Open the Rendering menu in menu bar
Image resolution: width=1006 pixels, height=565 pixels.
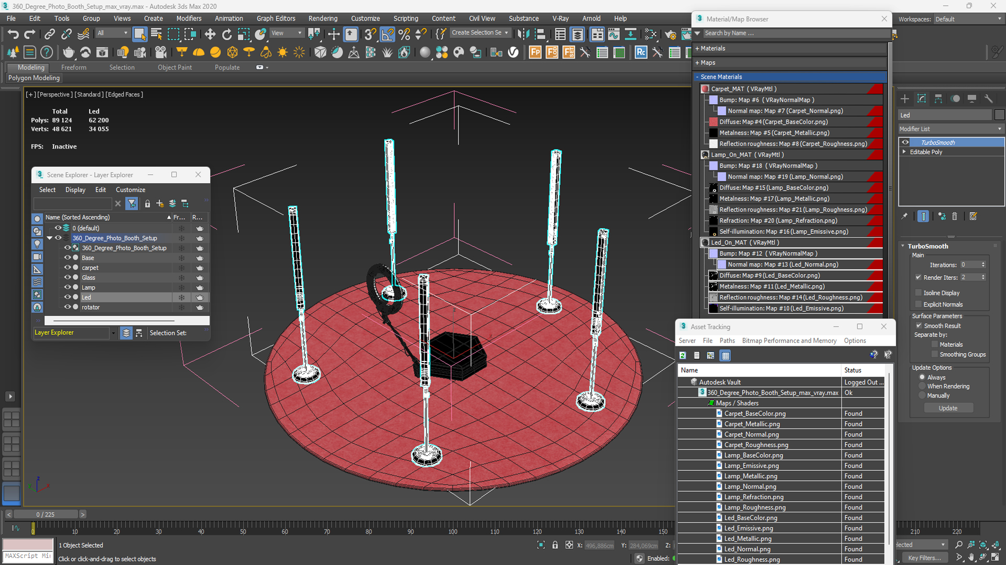pos(323,19)
